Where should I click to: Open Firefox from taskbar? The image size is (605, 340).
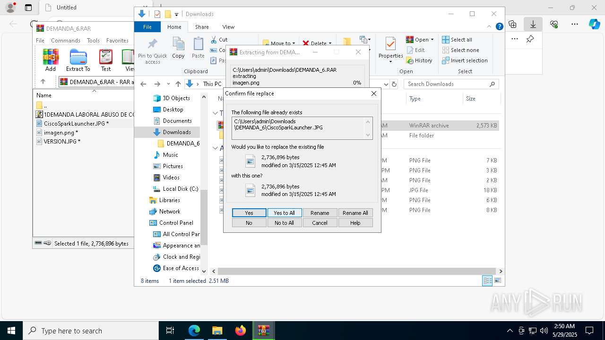pyautogui.click(x=241, y=331)
